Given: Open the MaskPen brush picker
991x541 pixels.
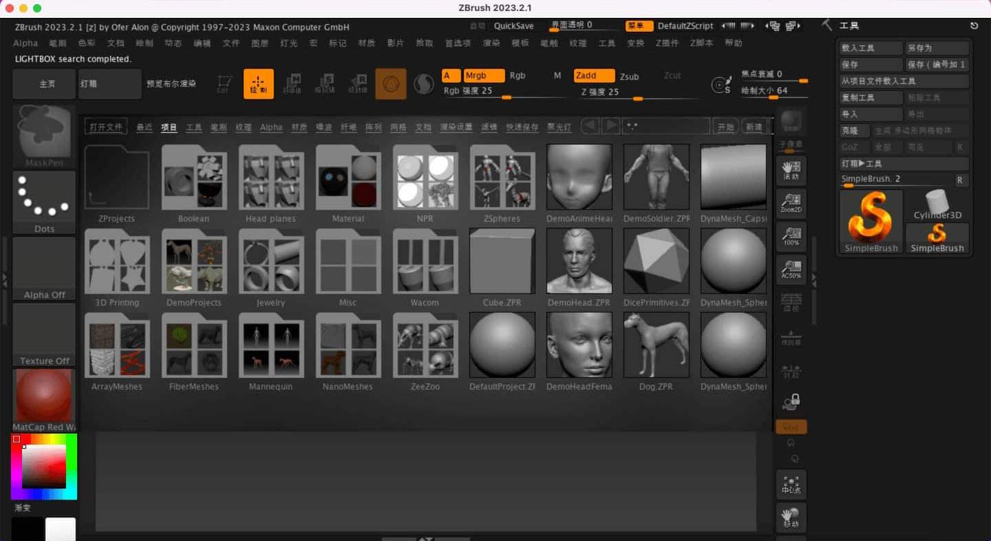Looking at the screenshot, I should pos(44,134).
